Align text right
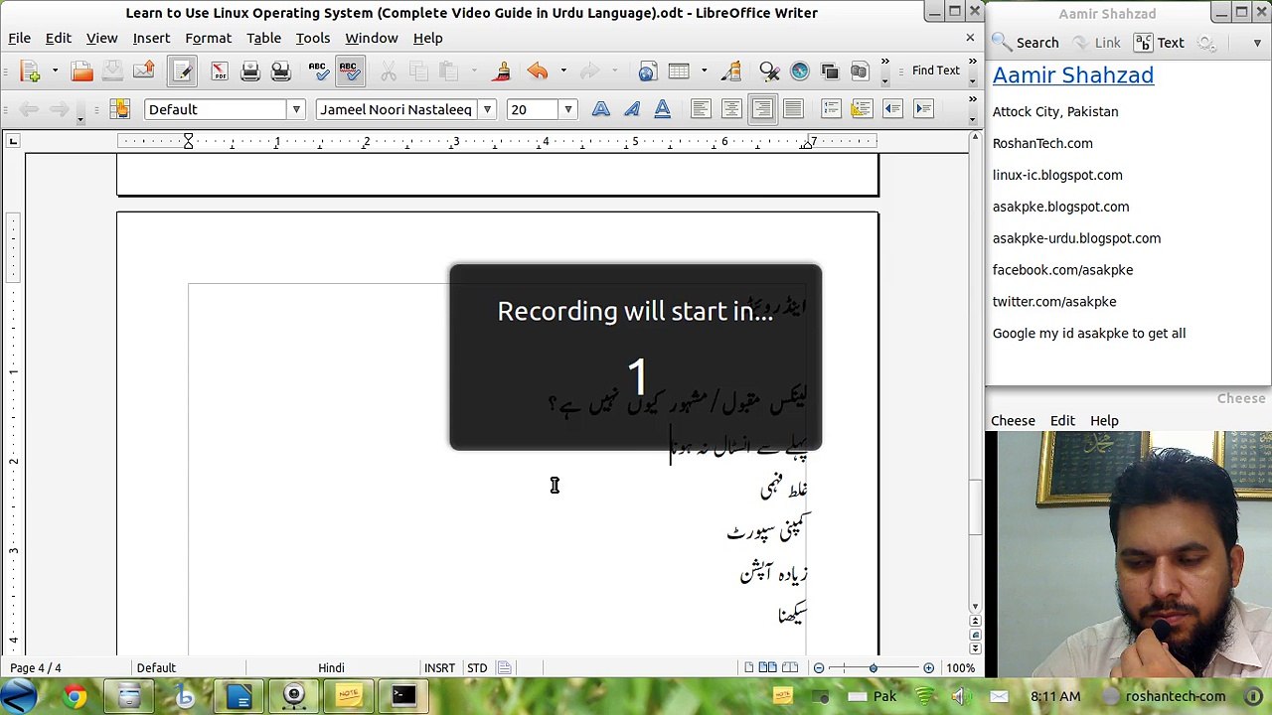This screenshot has width=1272, height=715. click(762, 109)
